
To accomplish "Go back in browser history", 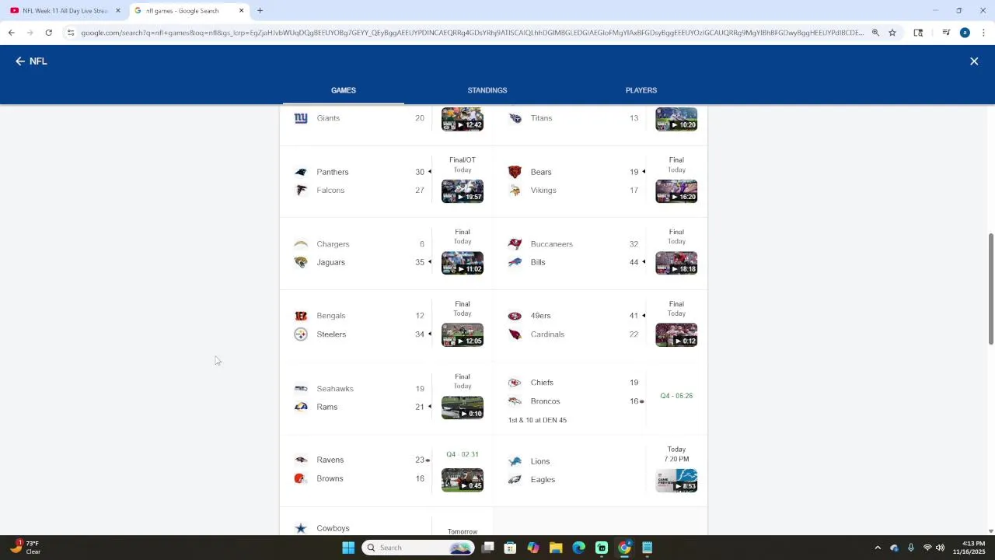I will pyautogui.click(x=11, y=33).
